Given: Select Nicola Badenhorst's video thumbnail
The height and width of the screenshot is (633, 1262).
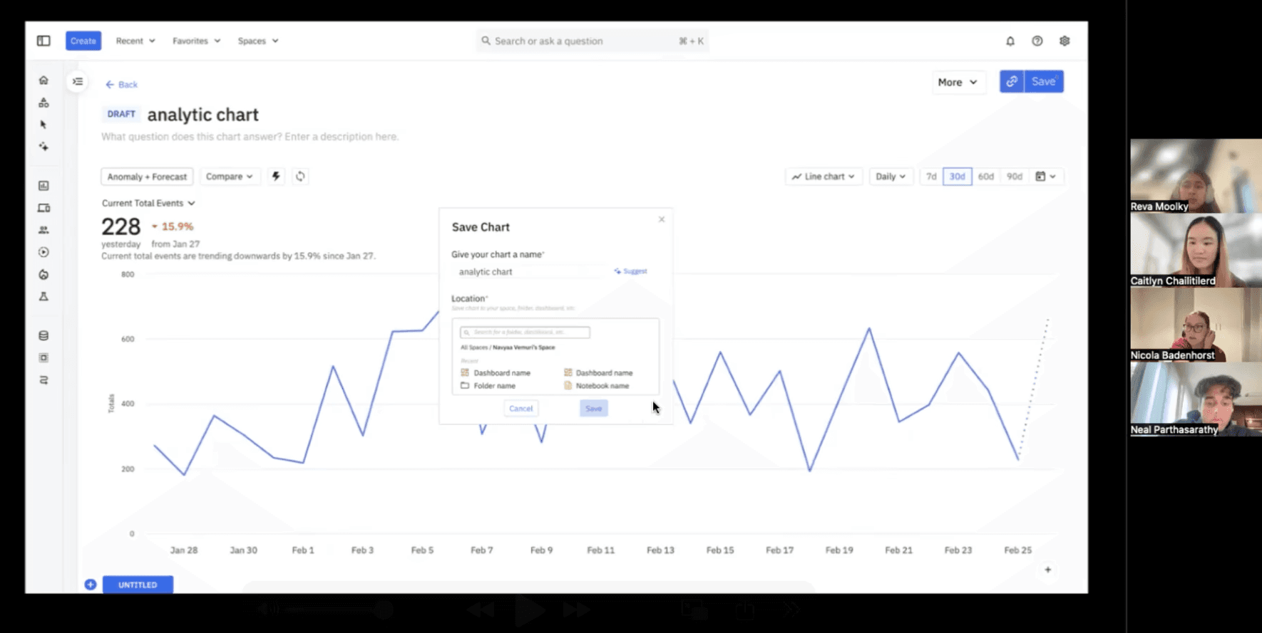Looking at the screenshot, I should [x=1196, y=325].
